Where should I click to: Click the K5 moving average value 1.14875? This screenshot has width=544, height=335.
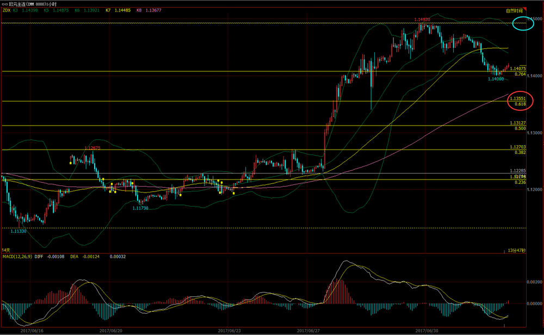point(61,10)
